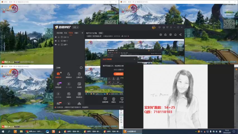
Task: Open the 弹幕秀 tool
Action: click(x=69, y=95)
